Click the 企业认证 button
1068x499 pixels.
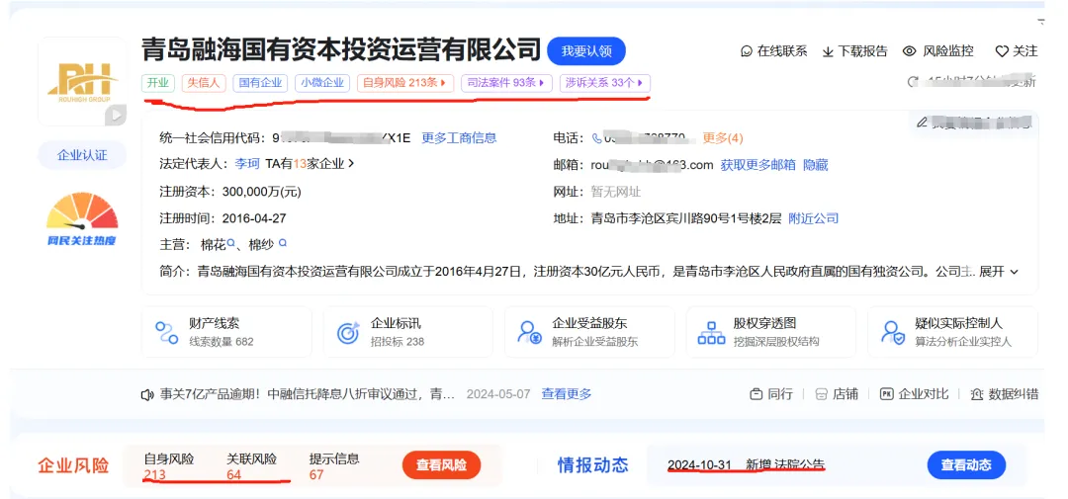coord(82,155)
